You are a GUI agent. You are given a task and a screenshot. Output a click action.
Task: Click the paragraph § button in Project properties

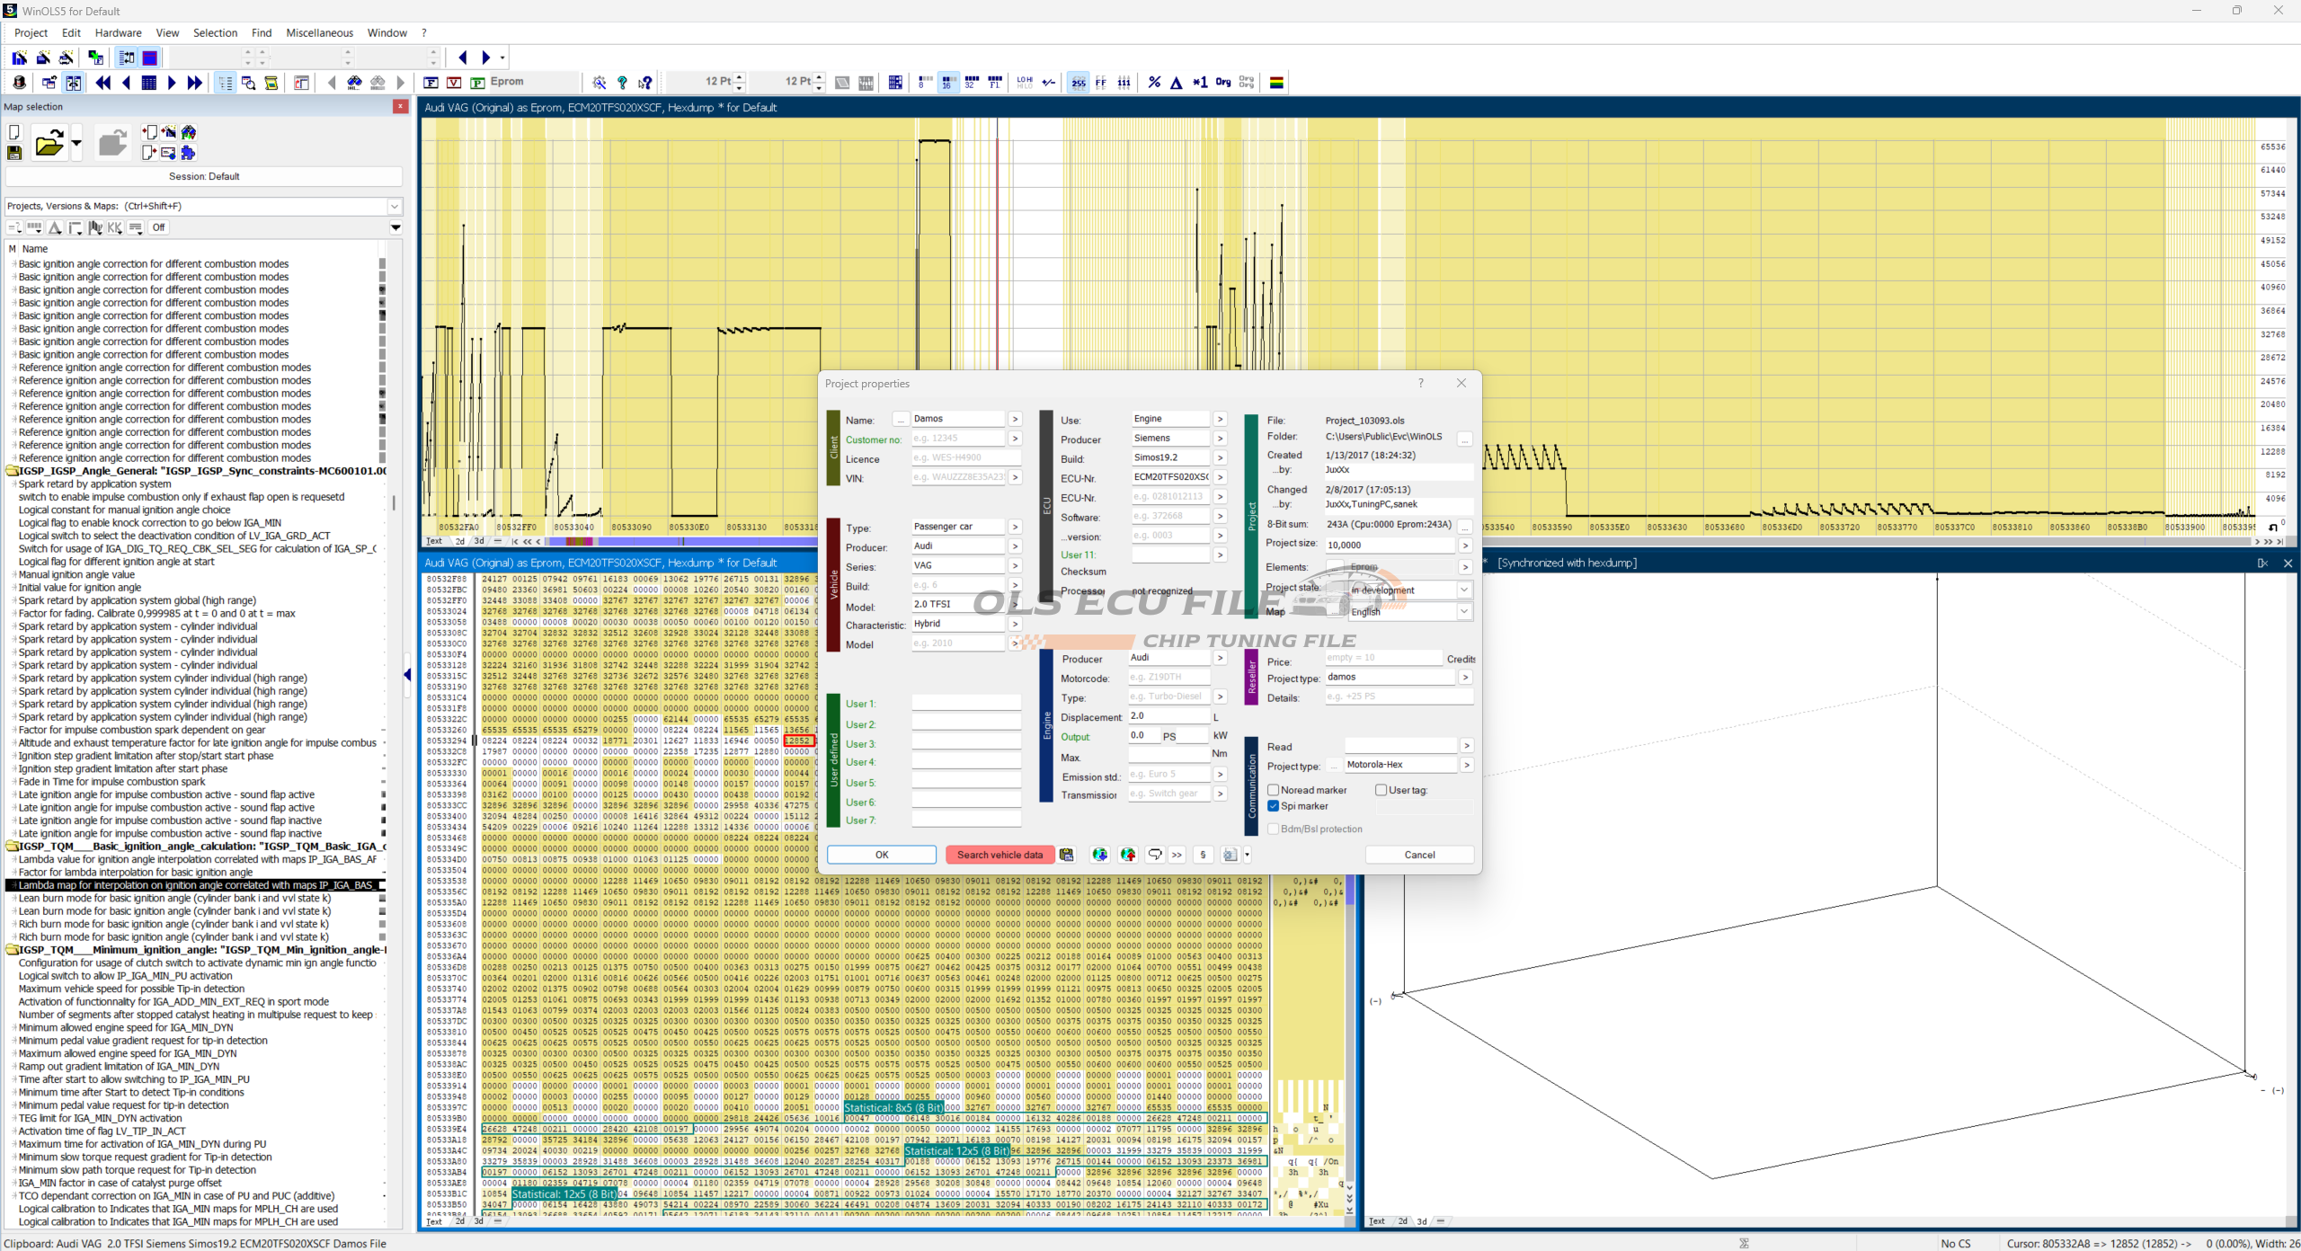pos(1203,855)
